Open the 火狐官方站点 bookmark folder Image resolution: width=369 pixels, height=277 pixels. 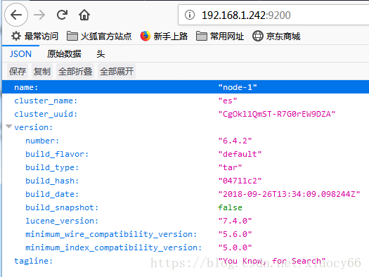pos(99,37)
